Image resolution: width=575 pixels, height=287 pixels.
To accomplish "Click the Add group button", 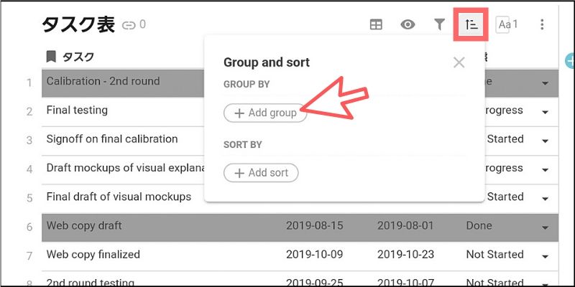I will point(265,113).
